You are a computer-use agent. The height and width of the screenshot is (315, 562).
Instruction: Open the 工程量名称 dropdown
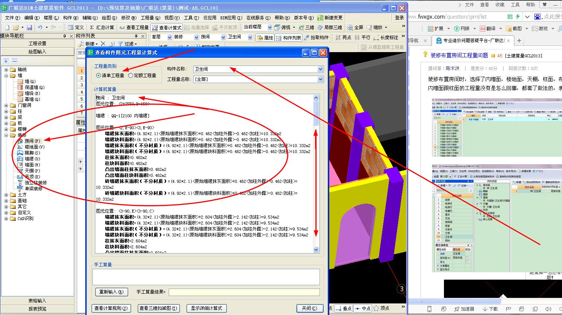point(320,79)
